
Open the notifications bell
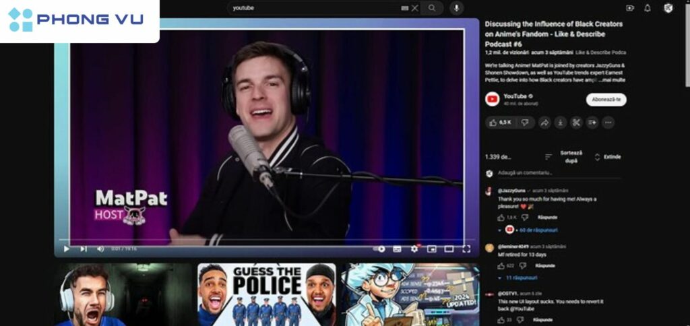point(648,8)
